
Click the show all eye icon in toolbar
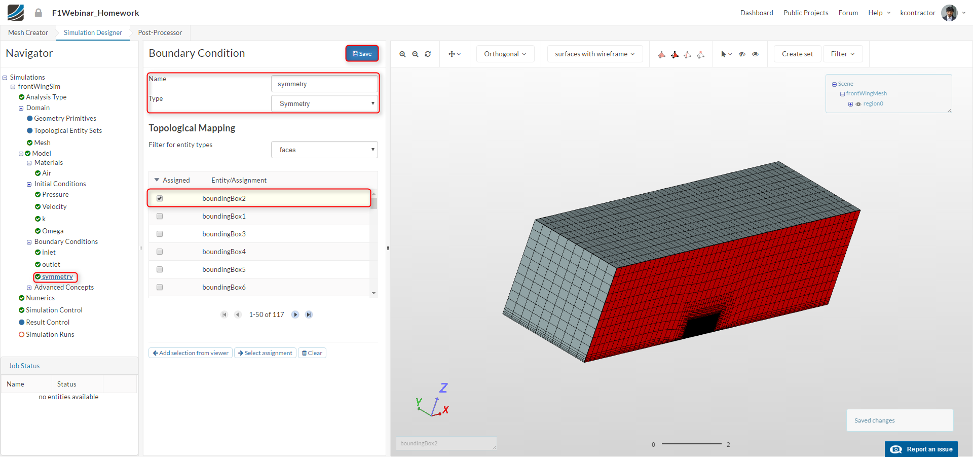coord(755,54)
